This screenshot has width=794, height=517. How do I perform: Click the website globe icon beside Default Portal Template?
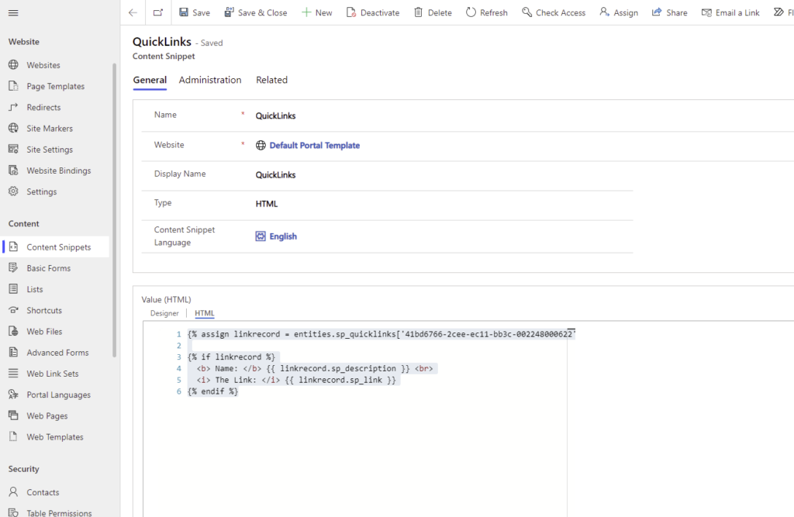point(261,145)
